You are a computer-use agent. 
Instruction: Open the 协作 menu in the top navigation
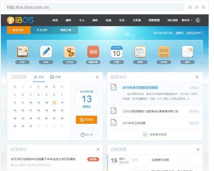pos(95,20)
